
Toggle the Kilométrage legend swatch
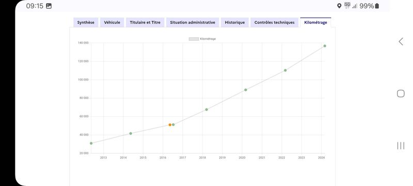coord(194,39)
